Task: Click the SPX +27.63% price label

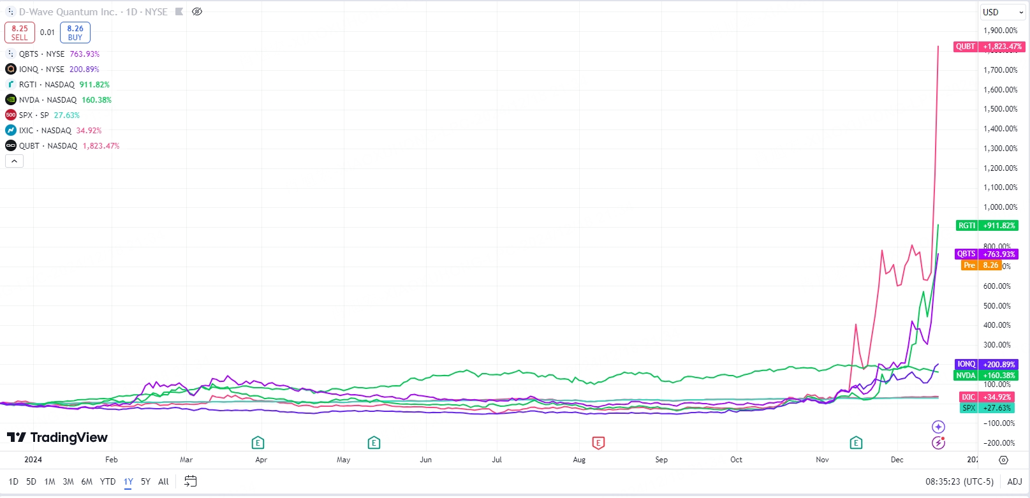Action: tap(987, 408)
